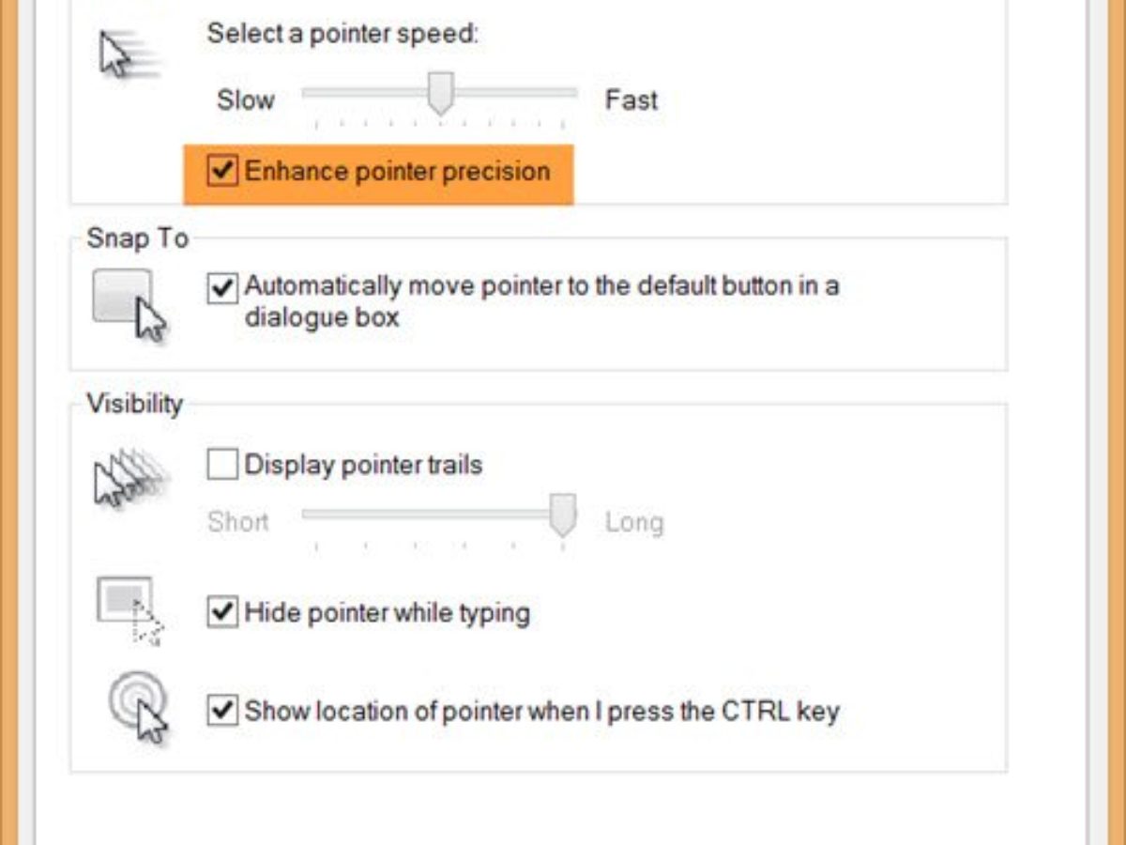Viewport: 1126px width, 845px height.
Task: Click the Long end of trails slider
Action: 633,522
